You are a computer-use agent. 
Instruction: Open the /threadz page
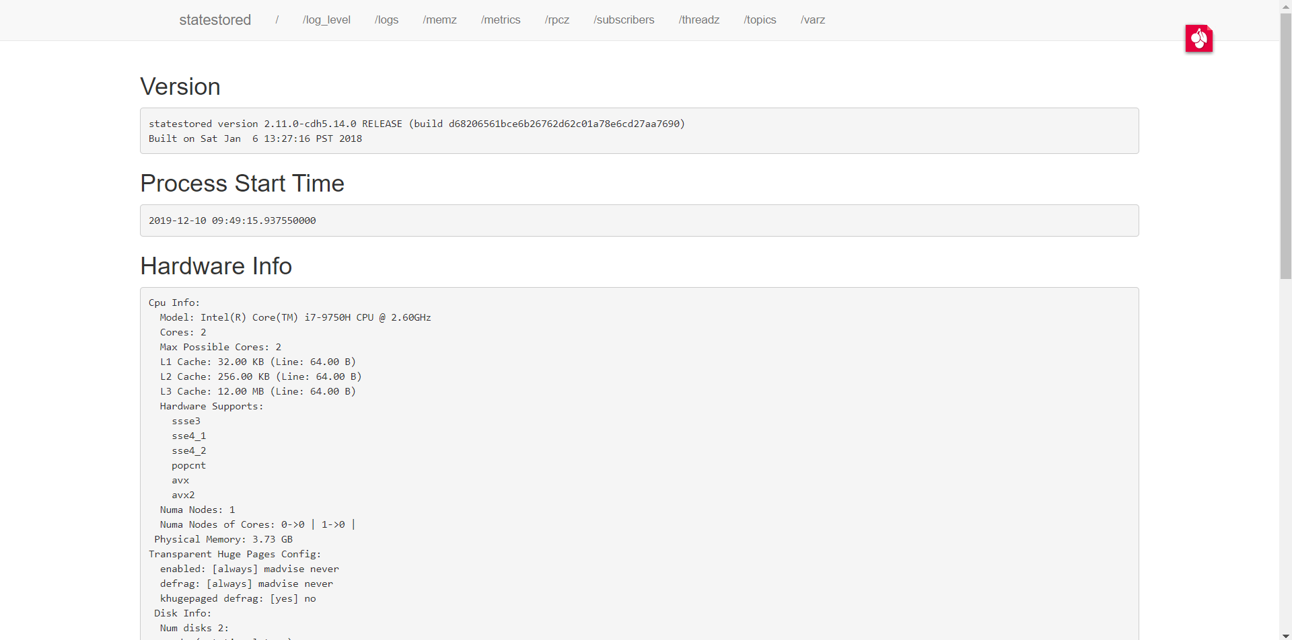tap(699, 20)
